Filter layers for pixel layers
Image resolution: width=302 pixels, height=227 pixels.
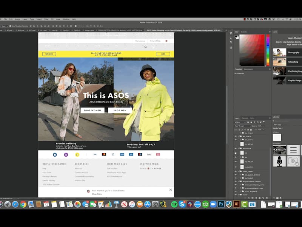point(248,122)
